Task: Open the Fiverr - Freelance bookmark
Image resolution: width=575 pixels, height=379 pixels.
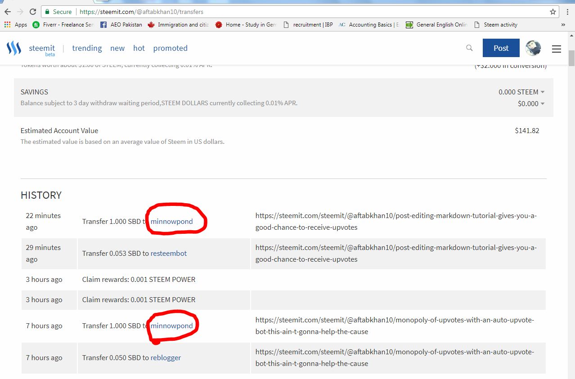Action: tap(63, 25)
